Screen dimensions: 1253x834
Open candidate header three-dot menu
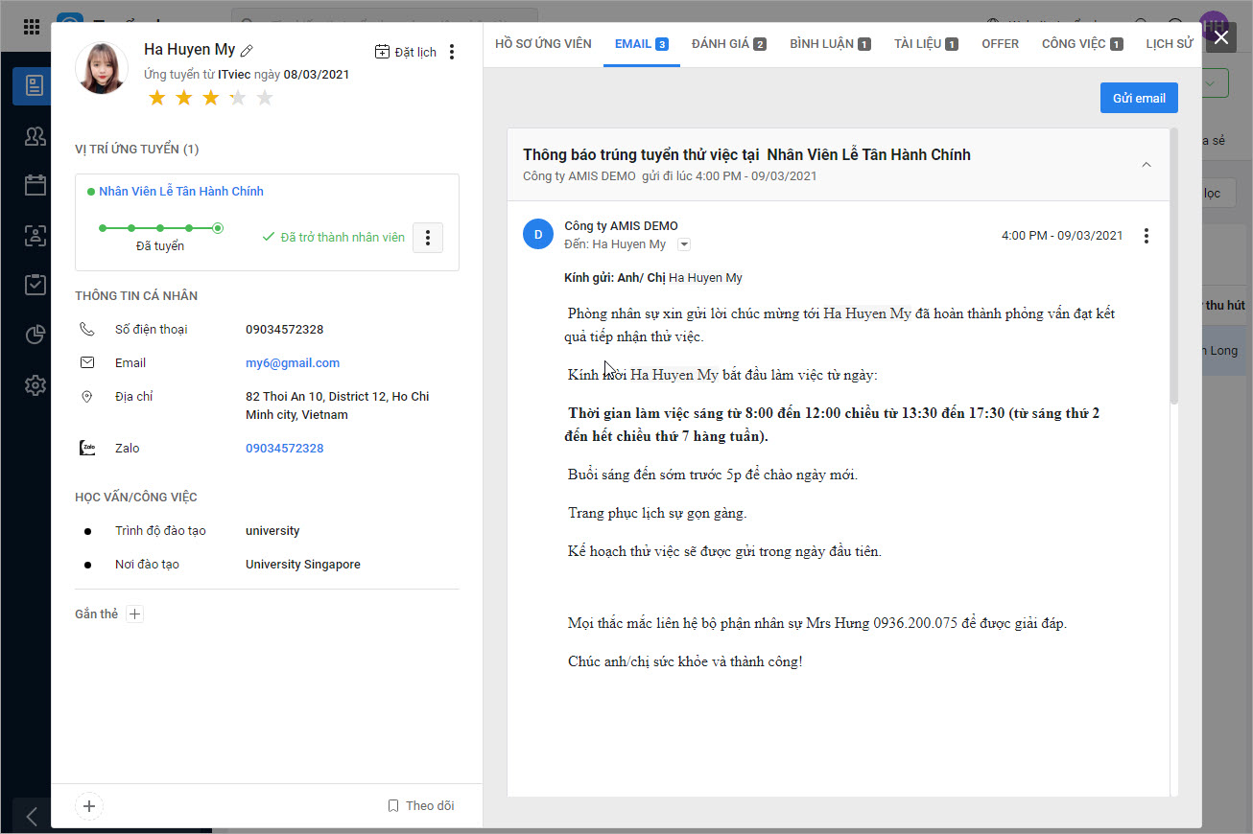pos(452,52)
